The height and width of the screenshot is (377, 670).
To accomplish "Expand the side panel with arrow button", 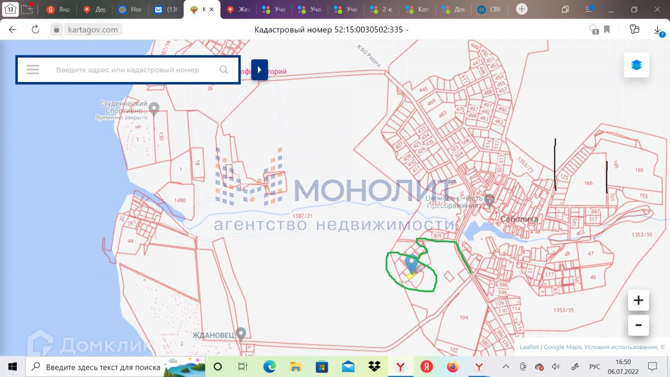I will tap(260, 70).
